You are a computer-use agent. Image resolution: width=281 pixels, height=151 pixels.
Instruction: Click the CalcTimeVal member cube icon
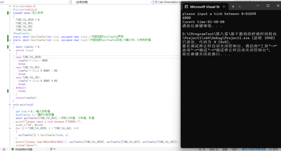(x=156, y=2)
